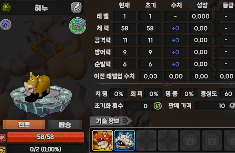Click the green monster portrait icon
235x153 pixels.
(7, 7)
